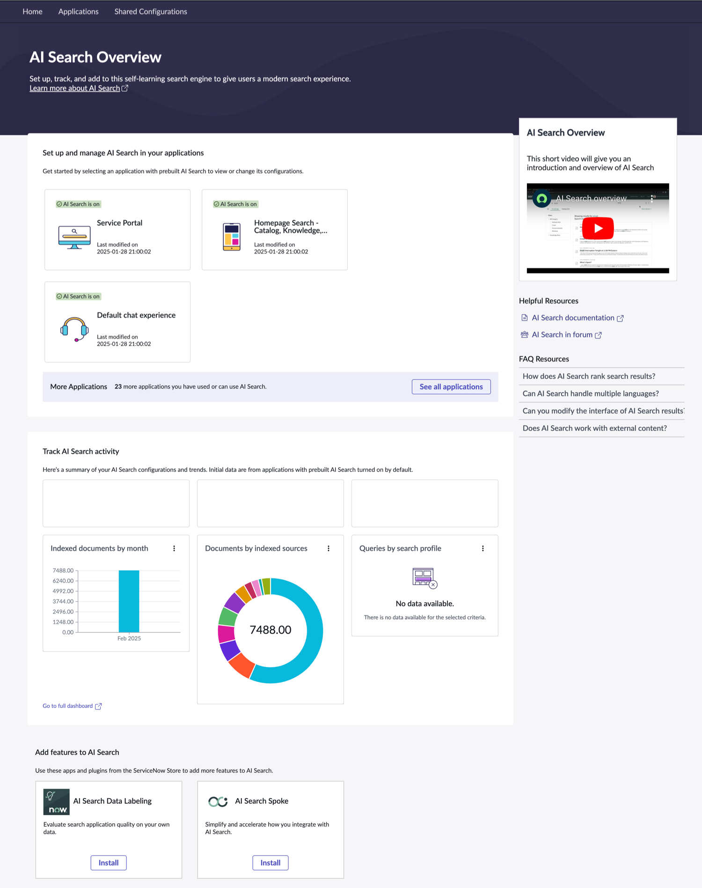Click the channel avatar on the video thumbnail

(542, 199)
